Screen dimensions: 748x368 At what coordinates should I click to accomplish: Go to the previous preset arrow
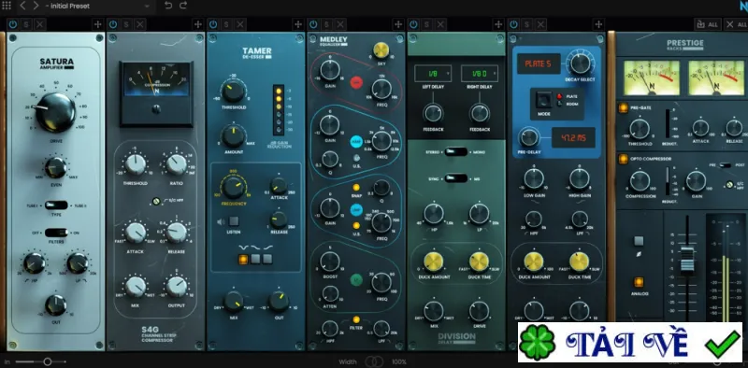tap(22, 6)
